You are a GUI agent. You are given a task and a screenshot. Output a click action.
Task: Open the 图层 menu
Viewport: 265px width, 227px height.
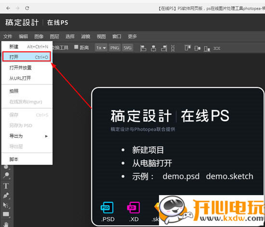(x=54, y=36)
